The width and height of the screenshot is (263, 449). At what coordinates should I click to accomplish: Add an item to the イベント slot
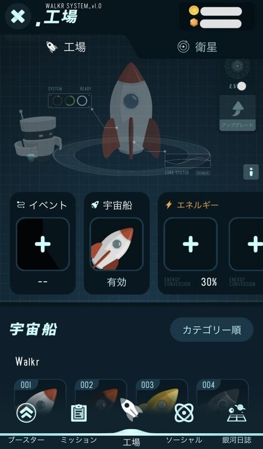43,244
